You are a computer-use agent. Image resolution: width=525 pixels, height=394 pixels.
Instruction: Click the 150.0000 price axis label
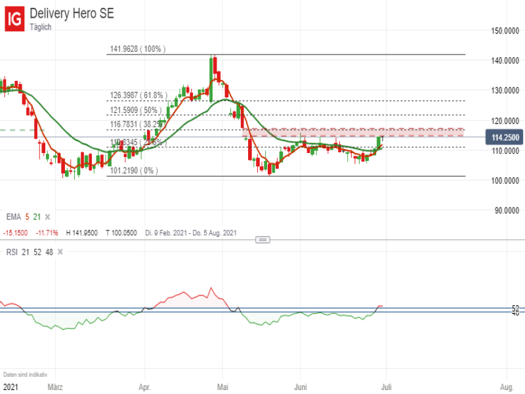pyautogui.click(x=505, y=31)
